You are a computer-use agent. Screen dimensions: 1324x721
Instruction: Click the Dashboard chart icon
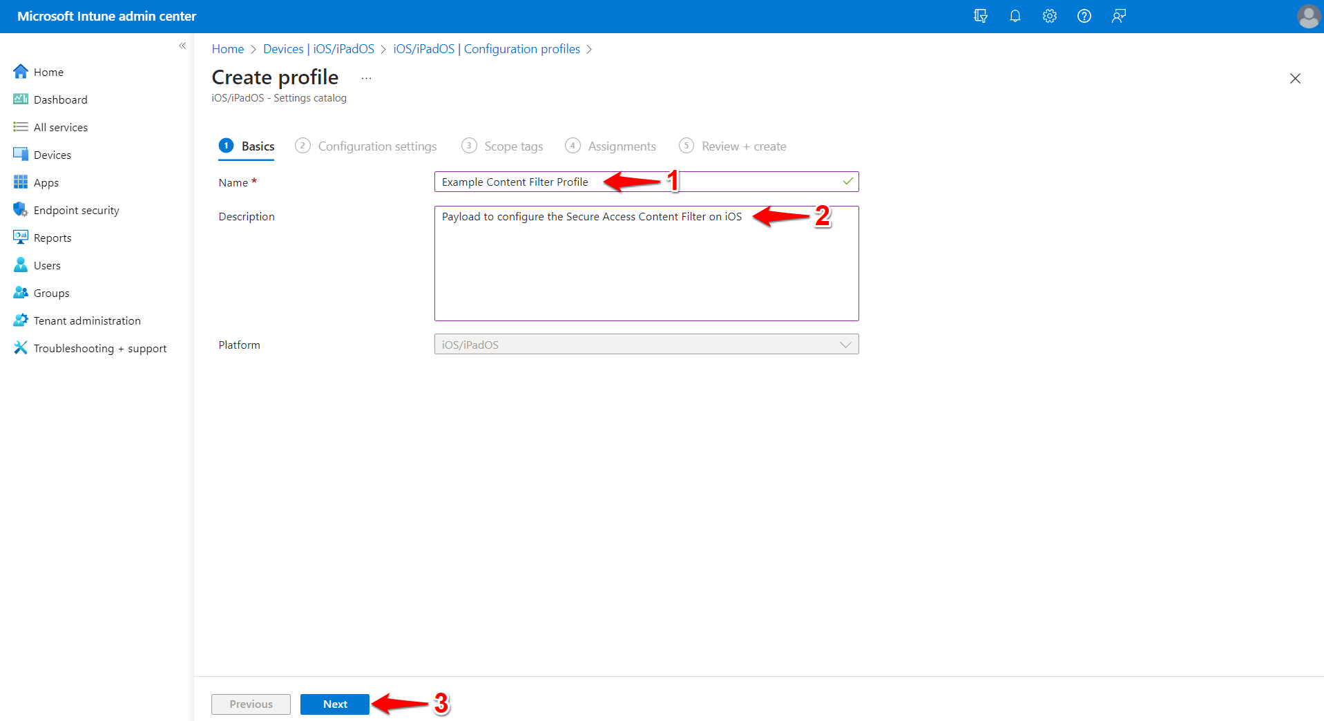coord(21,99)
